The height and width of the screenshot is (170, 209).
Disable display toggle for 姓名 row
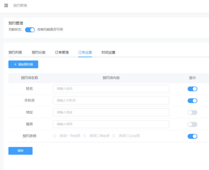tap(192, 89)
